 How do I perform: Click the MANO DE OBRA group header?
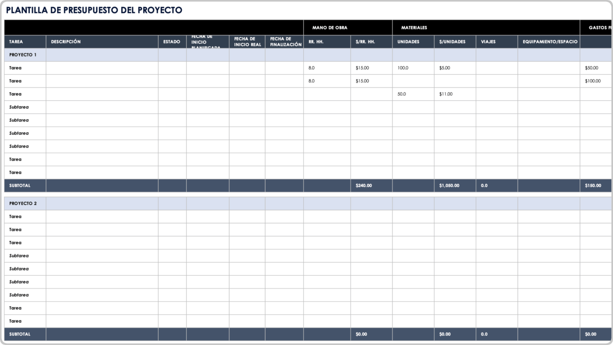point(348,27)
